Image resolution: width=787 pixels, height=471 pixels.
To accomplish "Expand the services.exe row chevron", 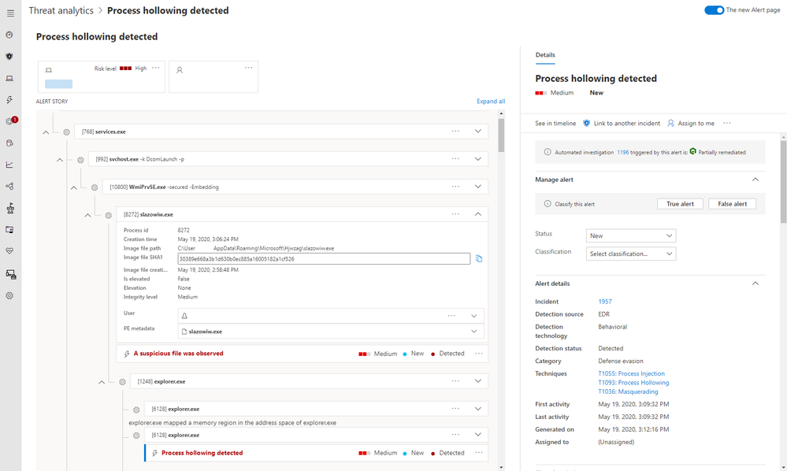I will pos(478,132).
